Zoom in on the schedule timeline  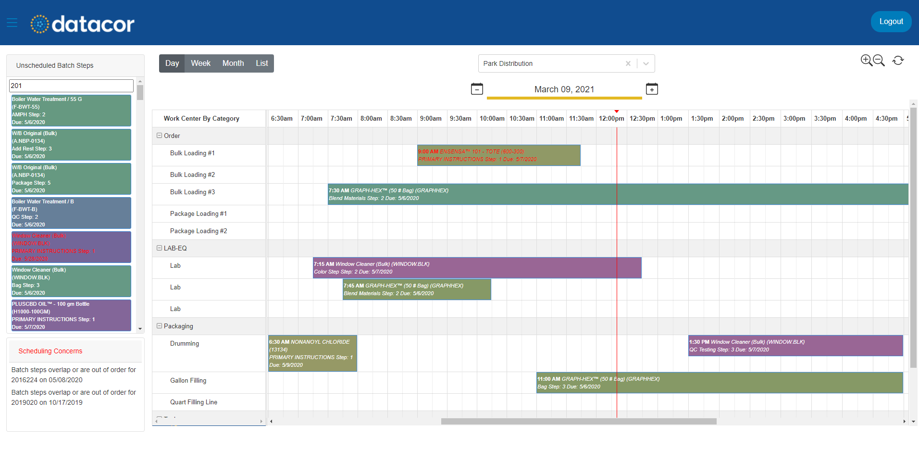click(866, 60)
